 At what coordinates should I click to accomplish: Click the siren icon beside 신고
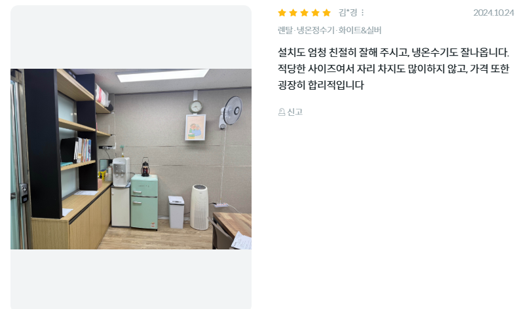[x=282, y=112]
